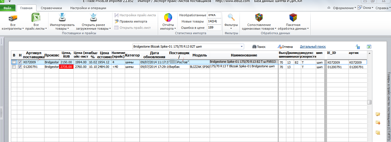Viewport: 391px width, 142px height.
Task: Click the Ошибка в цене value 189
Action: (x=214, y=28)
